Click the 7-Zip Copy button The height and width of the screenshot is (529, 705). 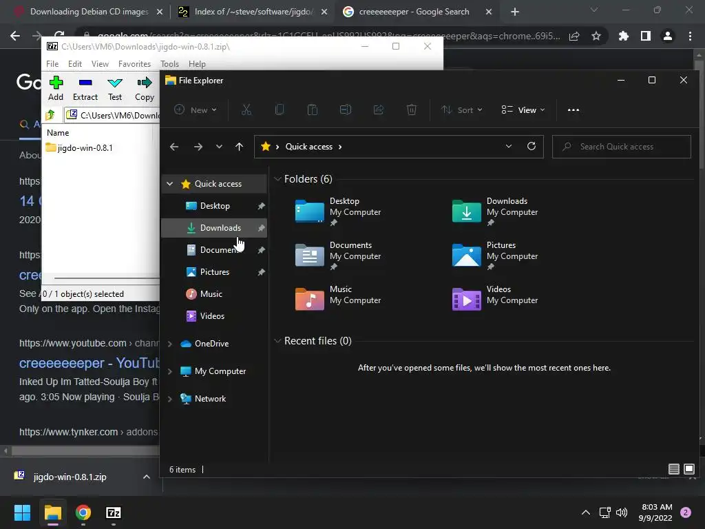pos(145,88)
